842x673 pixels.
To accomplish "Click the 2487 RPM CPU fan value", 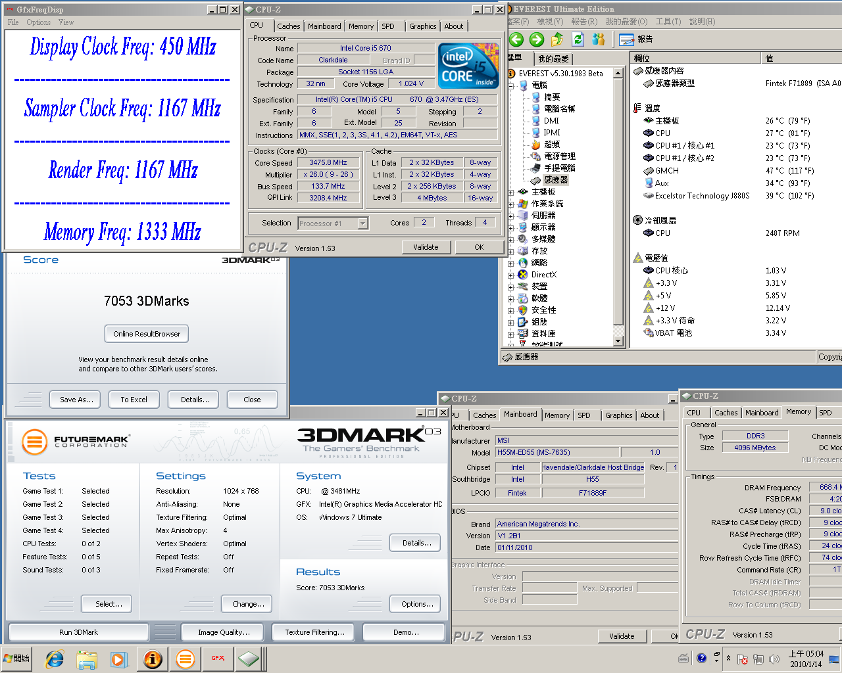I will [x=782, y=233].
